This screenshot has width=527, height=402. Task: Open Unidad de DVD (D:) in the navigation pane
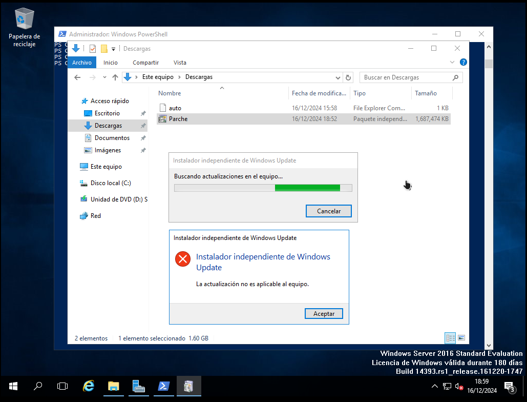[119, 199]
